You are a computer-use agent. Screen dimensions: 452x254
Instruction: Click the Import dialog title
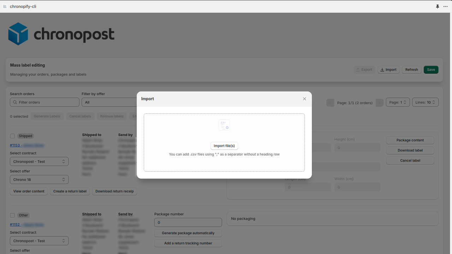148,99
